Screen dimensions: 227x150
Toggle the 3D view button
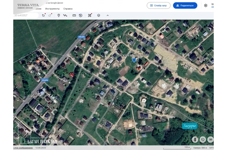pos(210,139)
